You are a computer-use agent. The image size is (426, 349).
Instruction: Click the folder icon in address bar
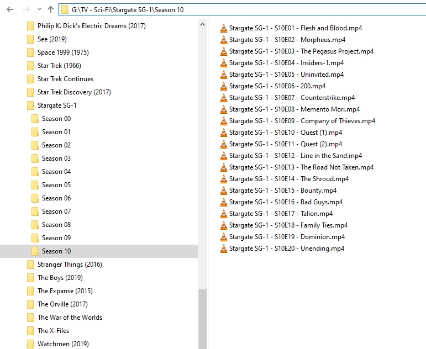(x=65, y=10)
